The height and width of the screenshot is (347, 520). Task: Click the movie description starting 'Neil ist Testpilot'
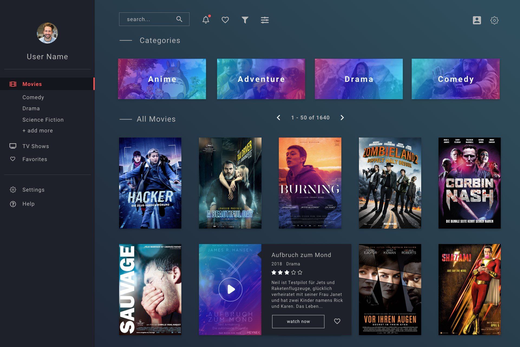307,294
